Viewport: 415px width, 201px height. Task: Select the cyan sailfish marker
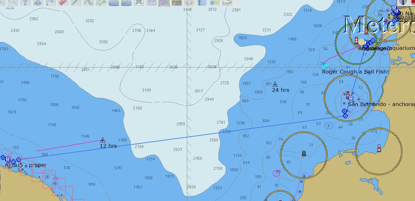(x=325, y=66)
